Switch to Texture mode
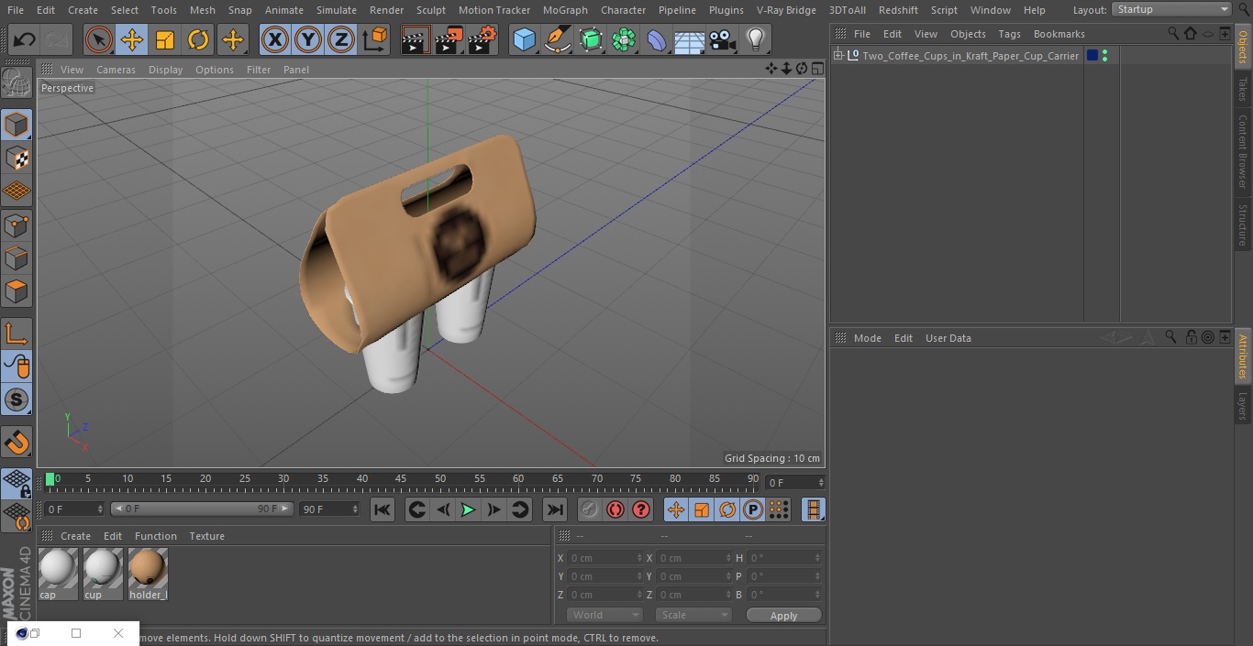Image resolution: width=1253 pixels, height=646 pixels. coord(17,158)
